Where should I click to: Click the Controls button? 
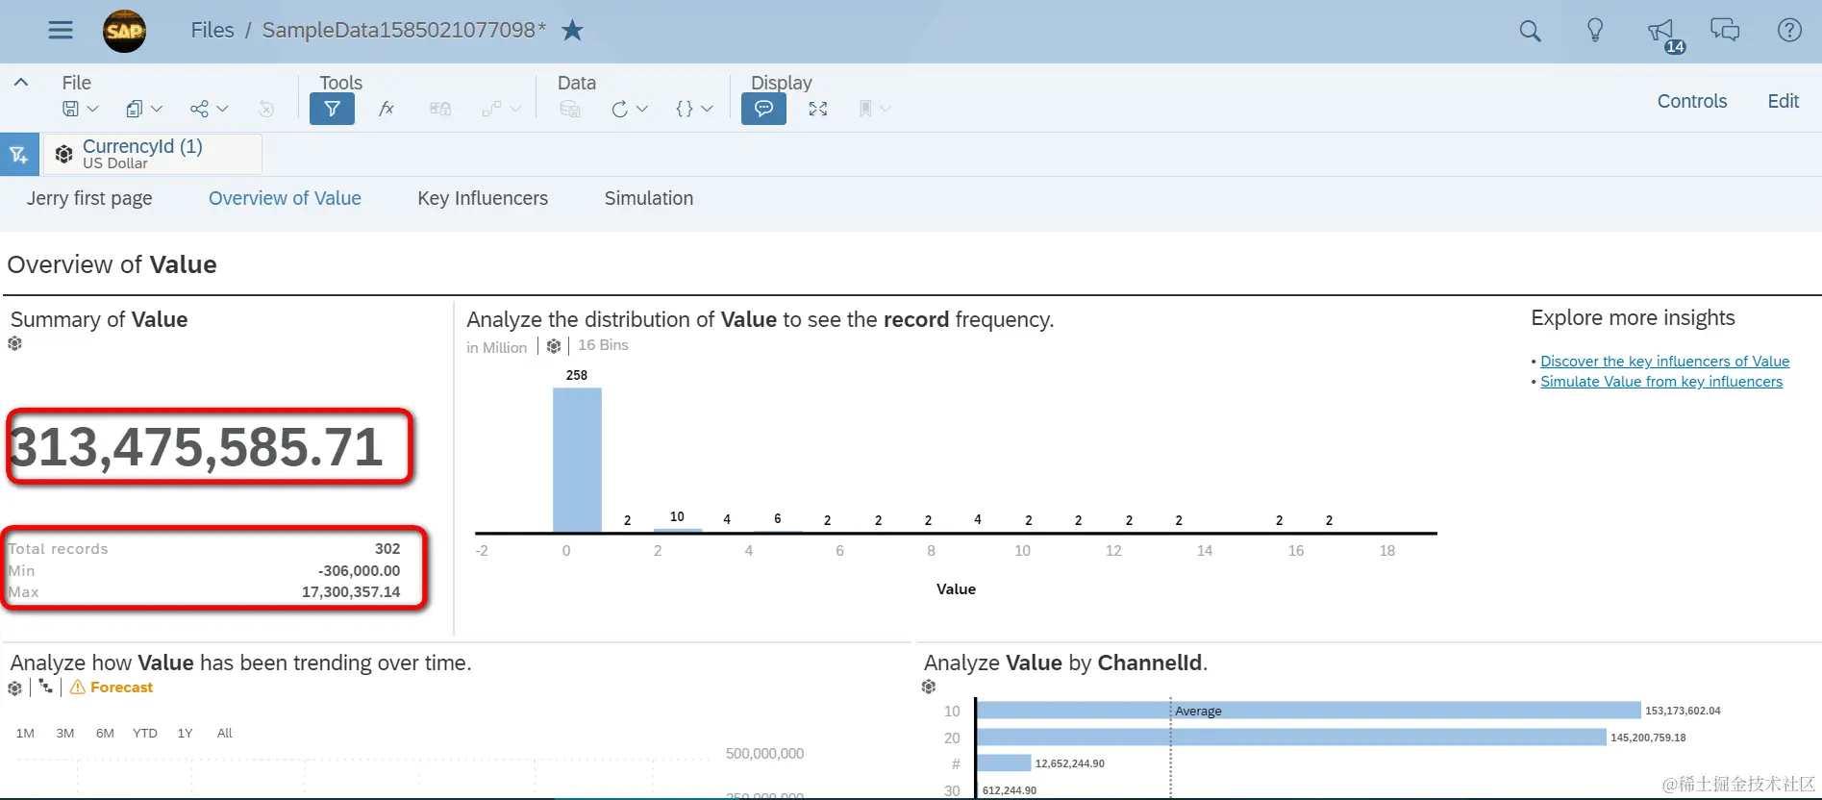(x=1692, y=101)
